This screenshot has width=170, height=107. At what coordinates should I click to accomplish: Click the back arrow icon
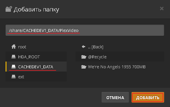click(x=83, y=47)
